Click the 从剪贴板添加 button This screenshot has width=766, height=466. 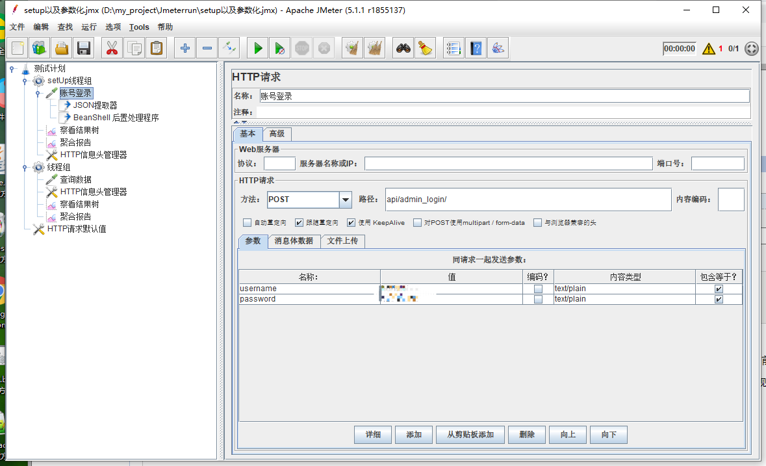coord(470,435)
